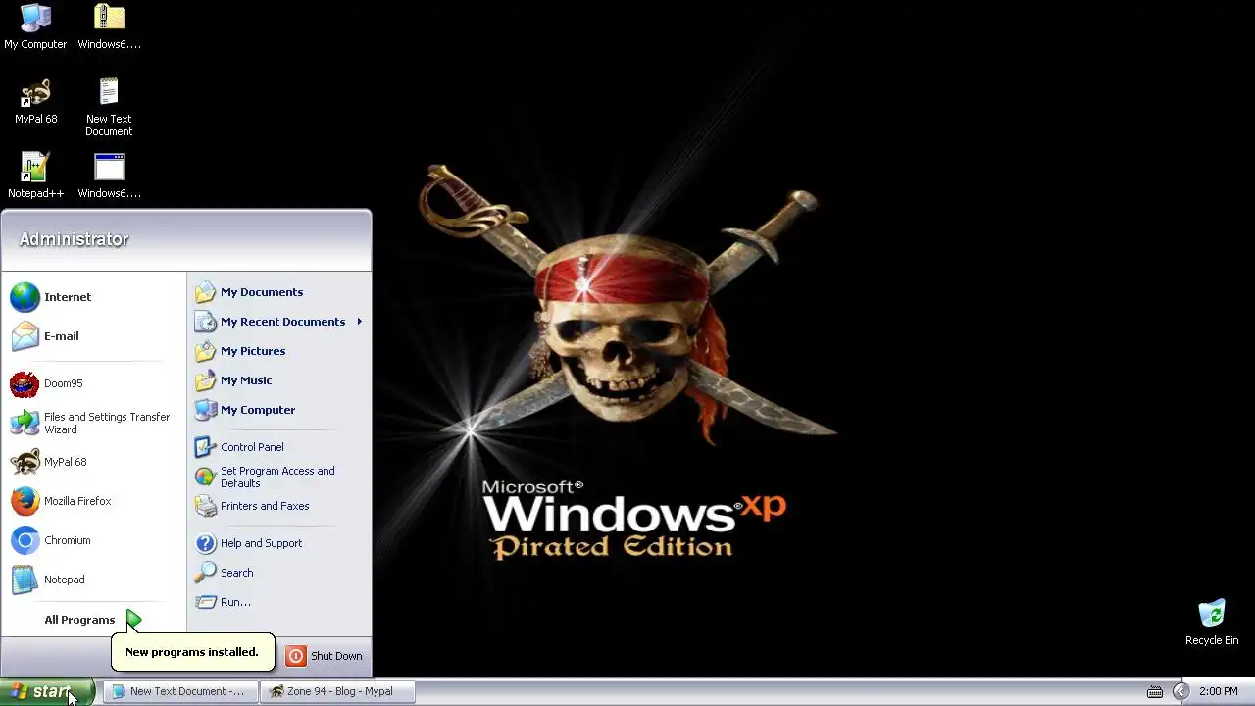Expand hidden tray icons arrow
Viewport: 1255px width, 706px height.
coord(1180,692)
